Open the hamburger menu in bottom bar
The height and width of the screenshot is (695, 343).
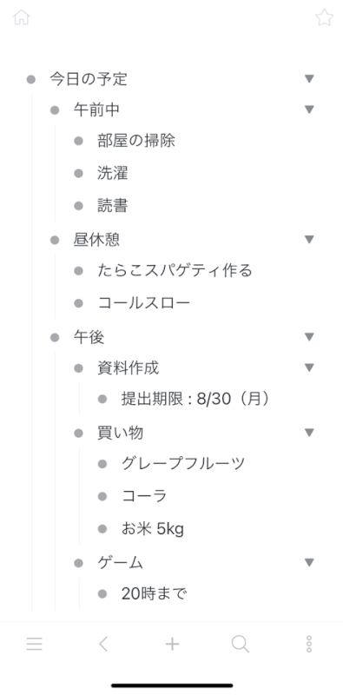(x=34, y=644)
